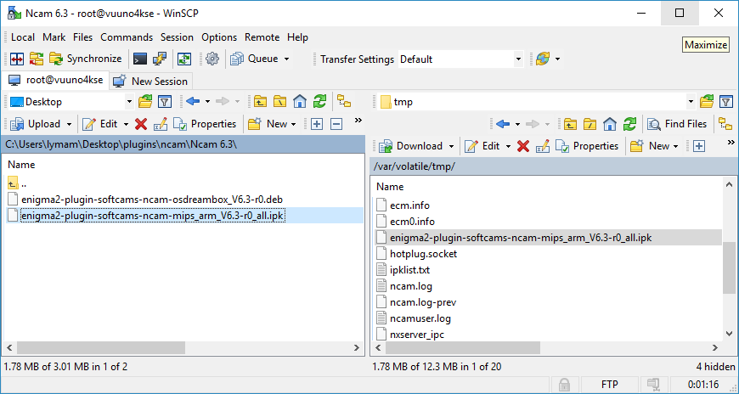Click local panel Root Directory icon
This screenshot has width=739, height=394.
point(280,101)
